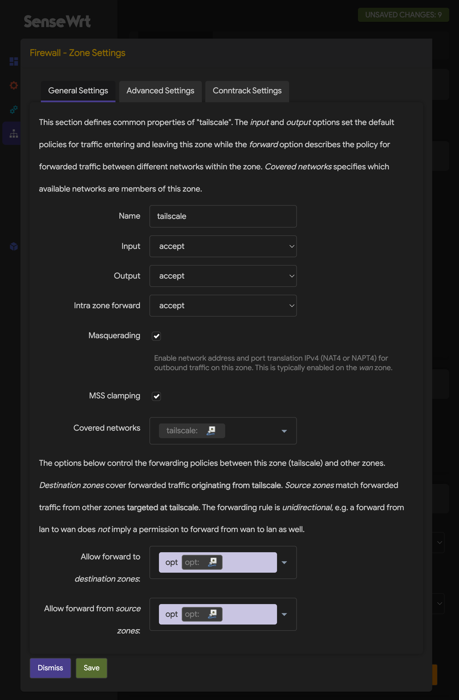This screenshot has width=459, height=700.
Task: Click the SenseWrt logo
Action: (57, 22)
